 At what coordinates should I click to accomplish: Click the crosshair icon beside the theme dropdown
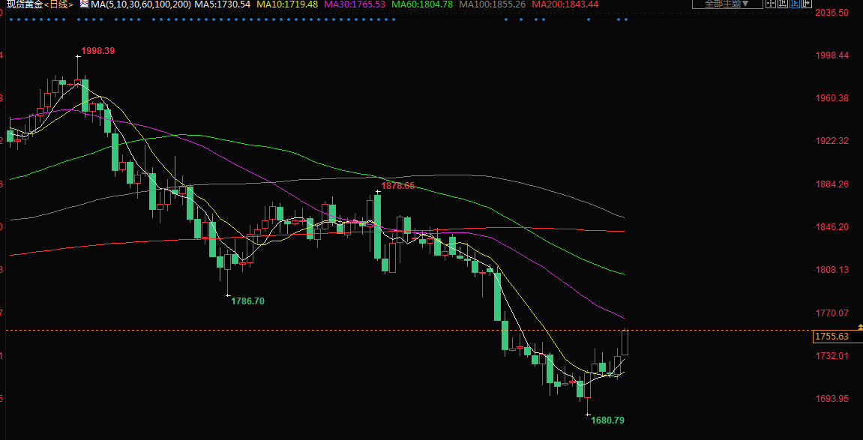click(x=770, y=4)
